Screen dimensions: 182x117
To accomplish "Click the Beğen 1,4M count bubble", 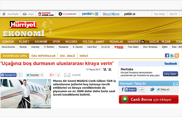I will click(141, 89).
